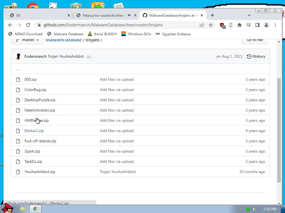The width and height of the screenshot is (285, 213).
Task: Click the taskbar clock showing 7:24 PM
Action: pos(270,209)
